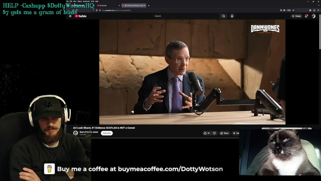
Task: Open the View menu
Action: tap(75, 1)
